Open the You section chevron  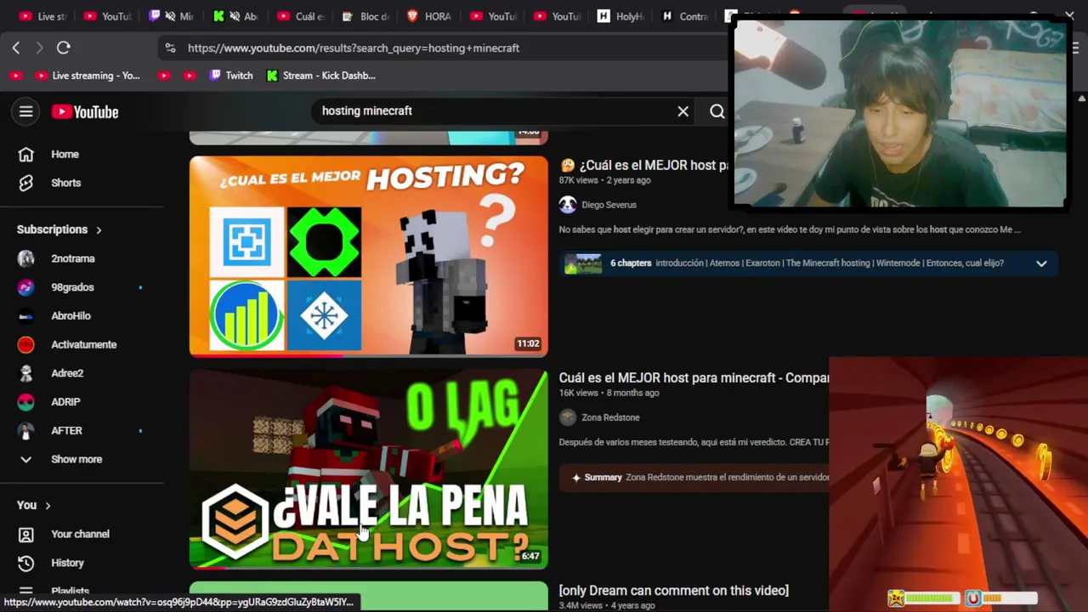[48, 506]
